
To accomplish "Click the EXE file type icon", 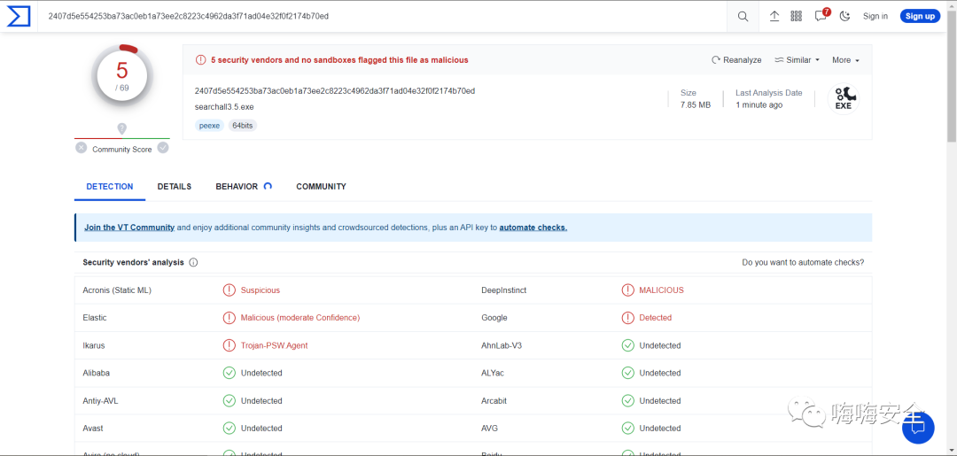I will (843, 99).
